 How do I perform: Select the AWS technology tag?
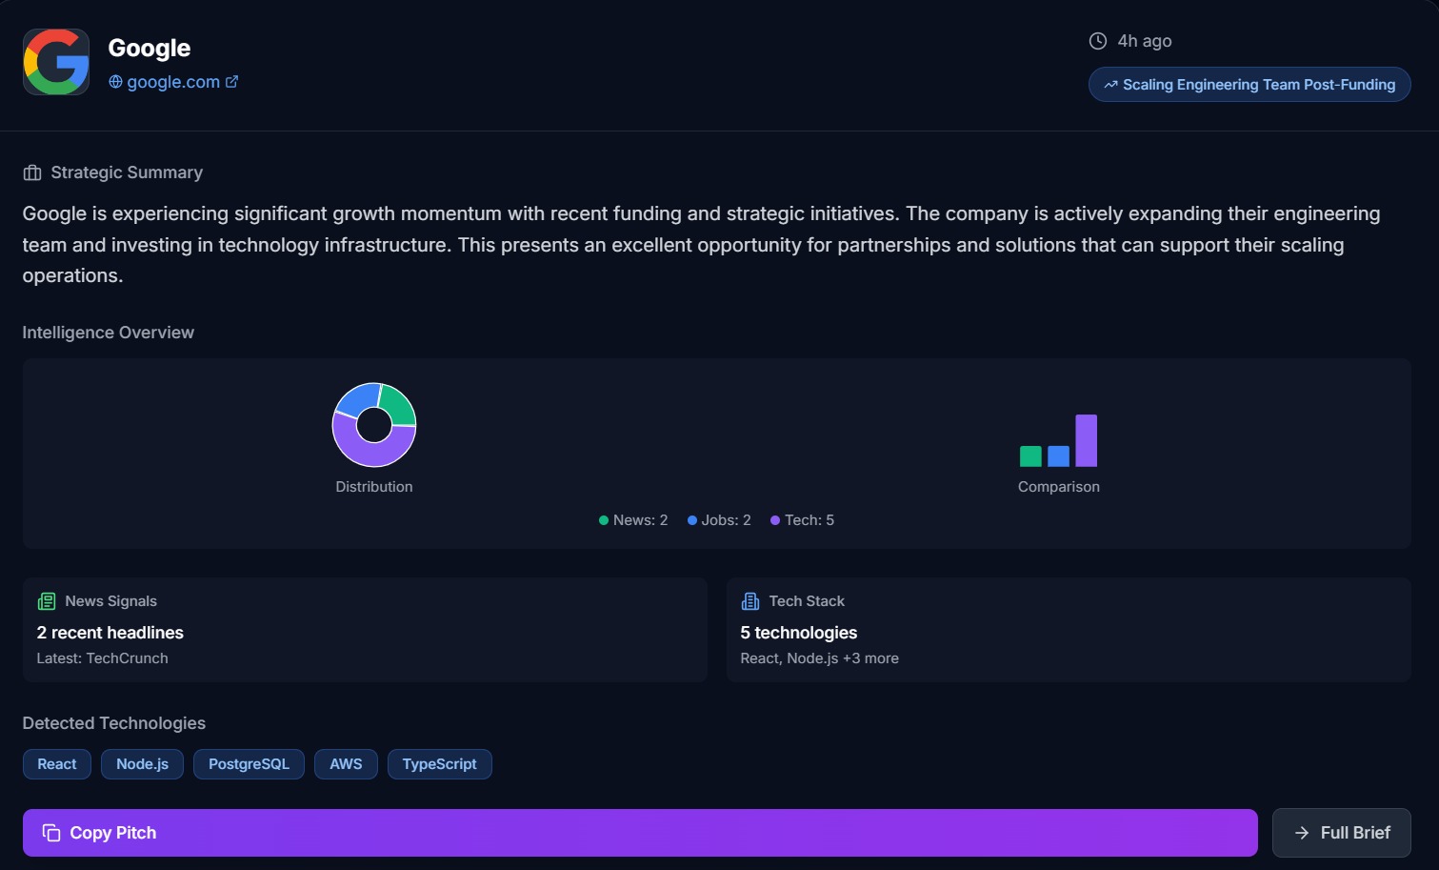(x=346, y=764)
